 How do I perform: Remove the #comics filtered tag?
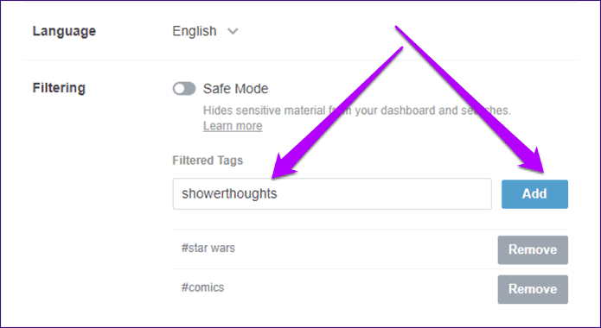click(x=533, y=289)
